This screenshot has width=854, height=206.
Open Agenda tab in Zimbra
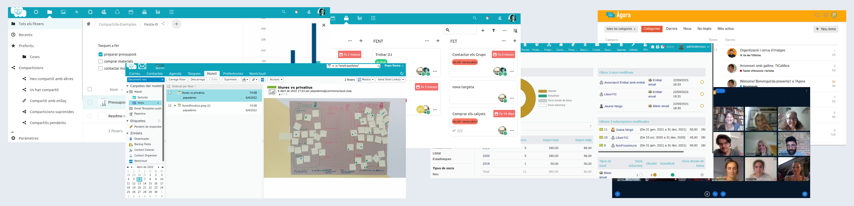pos(175,74)
